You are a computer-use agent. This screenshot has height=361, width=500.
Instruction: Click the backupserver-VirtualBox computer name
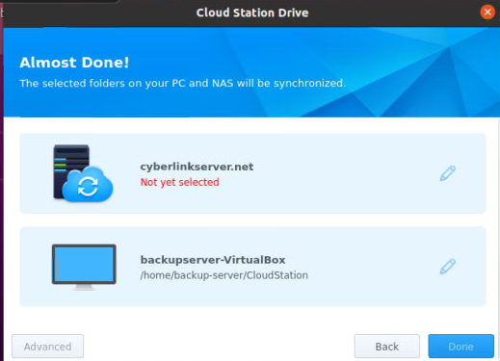(x=213, y=260)
